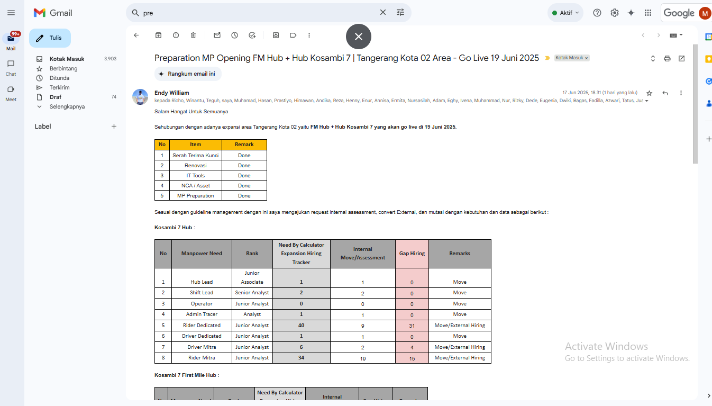712x406 pixels.
Task: Switch to the Meet tab
Action: tap(11, 93)
